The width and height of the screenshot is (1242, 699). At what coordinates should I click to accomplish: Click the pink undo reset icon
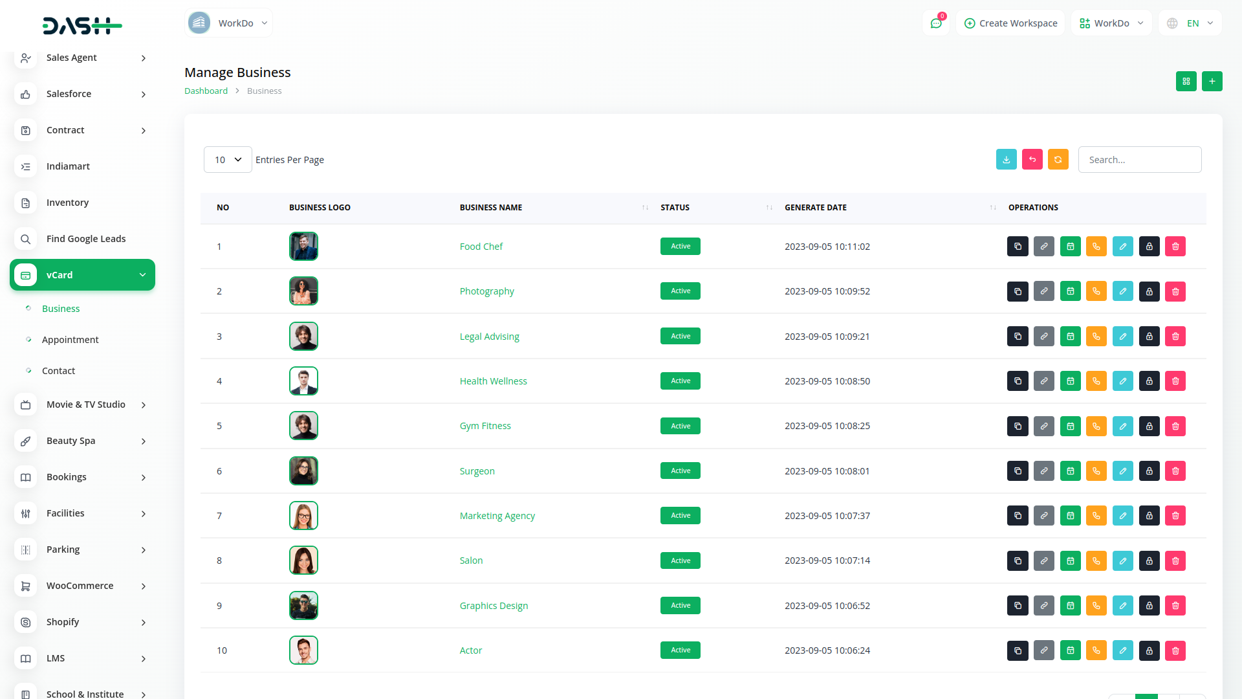(x=1032, y=160)
